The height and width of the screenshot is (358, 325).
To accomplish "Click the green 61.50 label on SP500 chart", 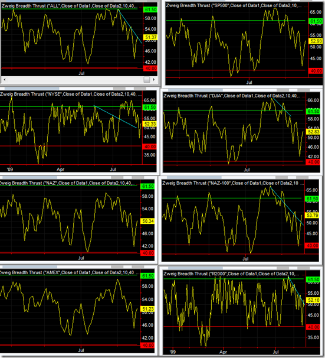I will pyautogui.click(x=316, y=21).
